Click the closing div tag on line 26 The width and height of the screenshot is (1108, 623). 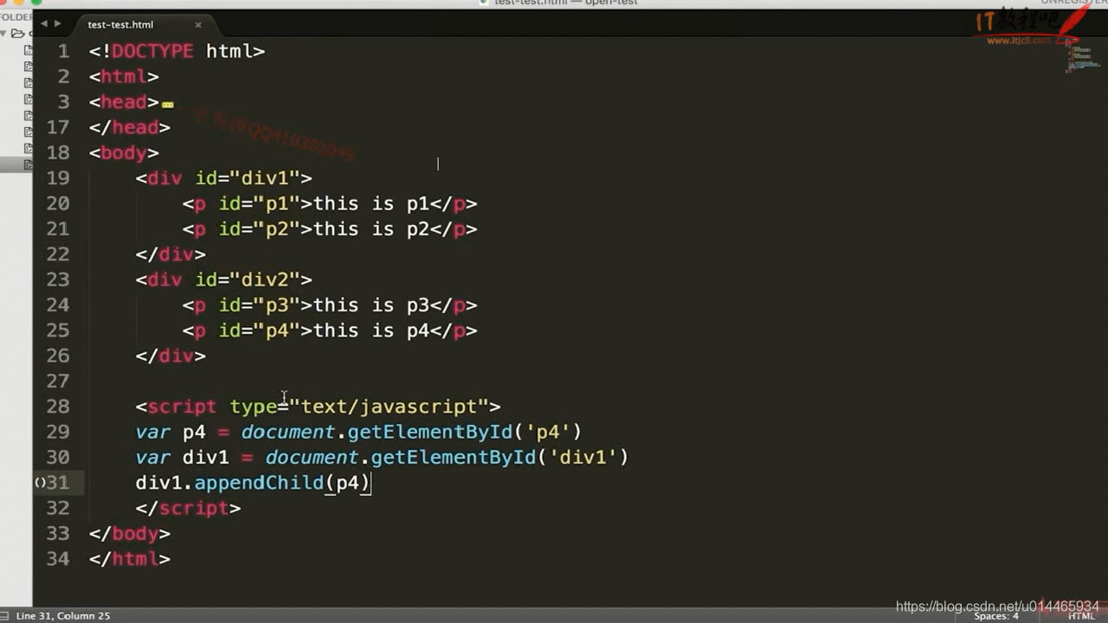171,356
